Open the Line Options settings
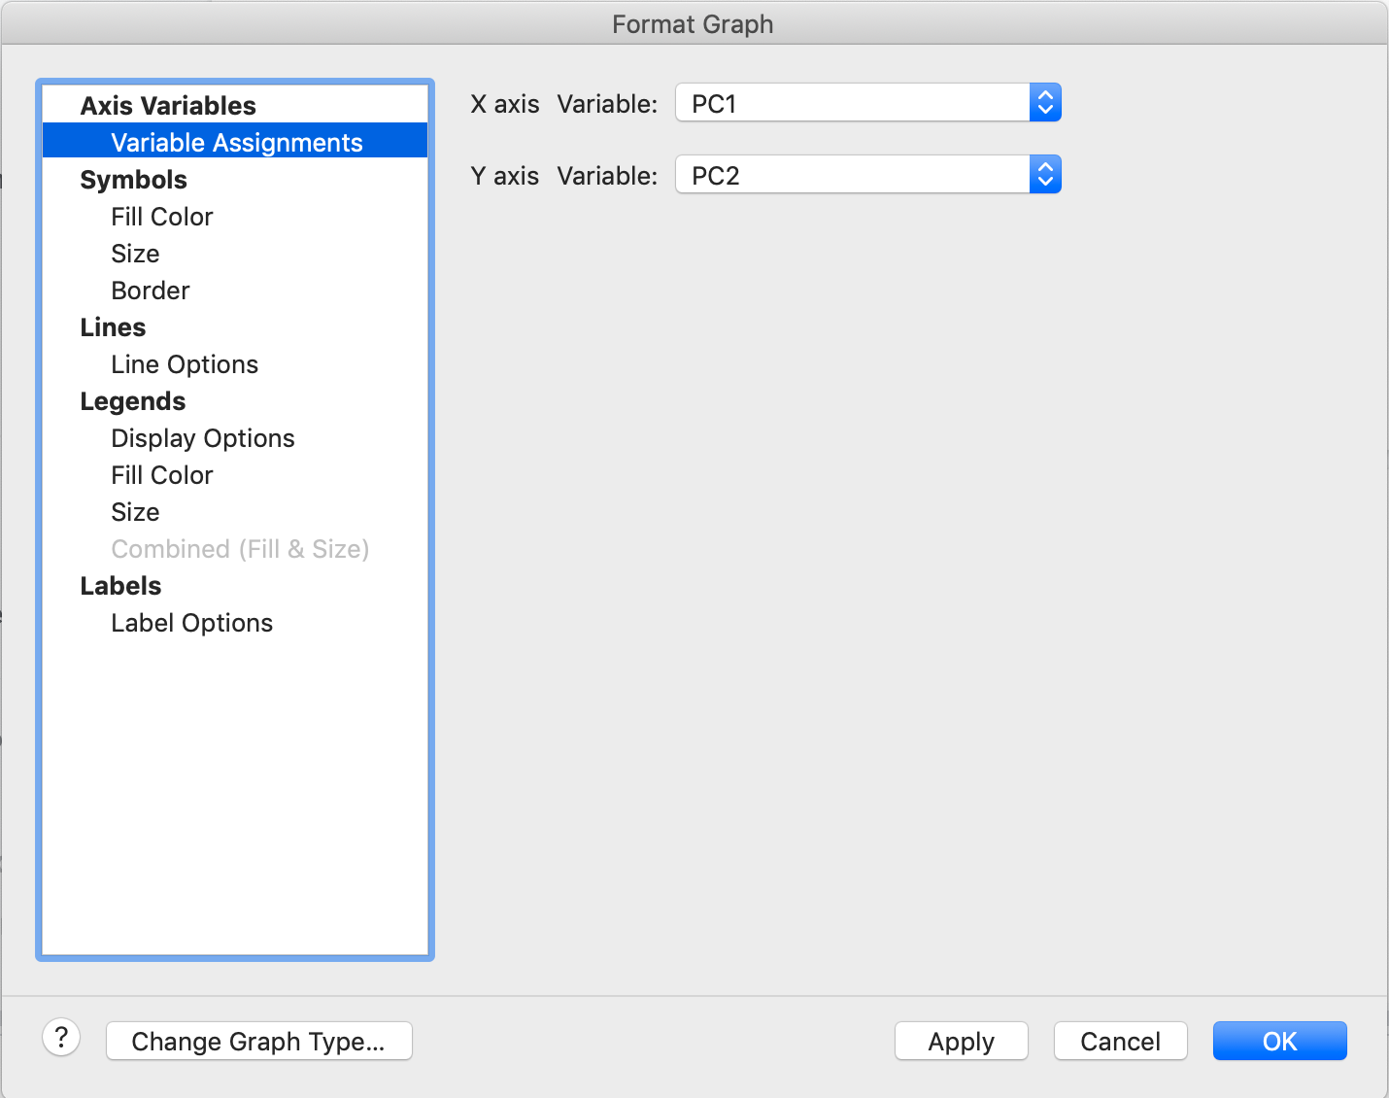This screenshot has height=1098, width=1389. click(184, 363)
